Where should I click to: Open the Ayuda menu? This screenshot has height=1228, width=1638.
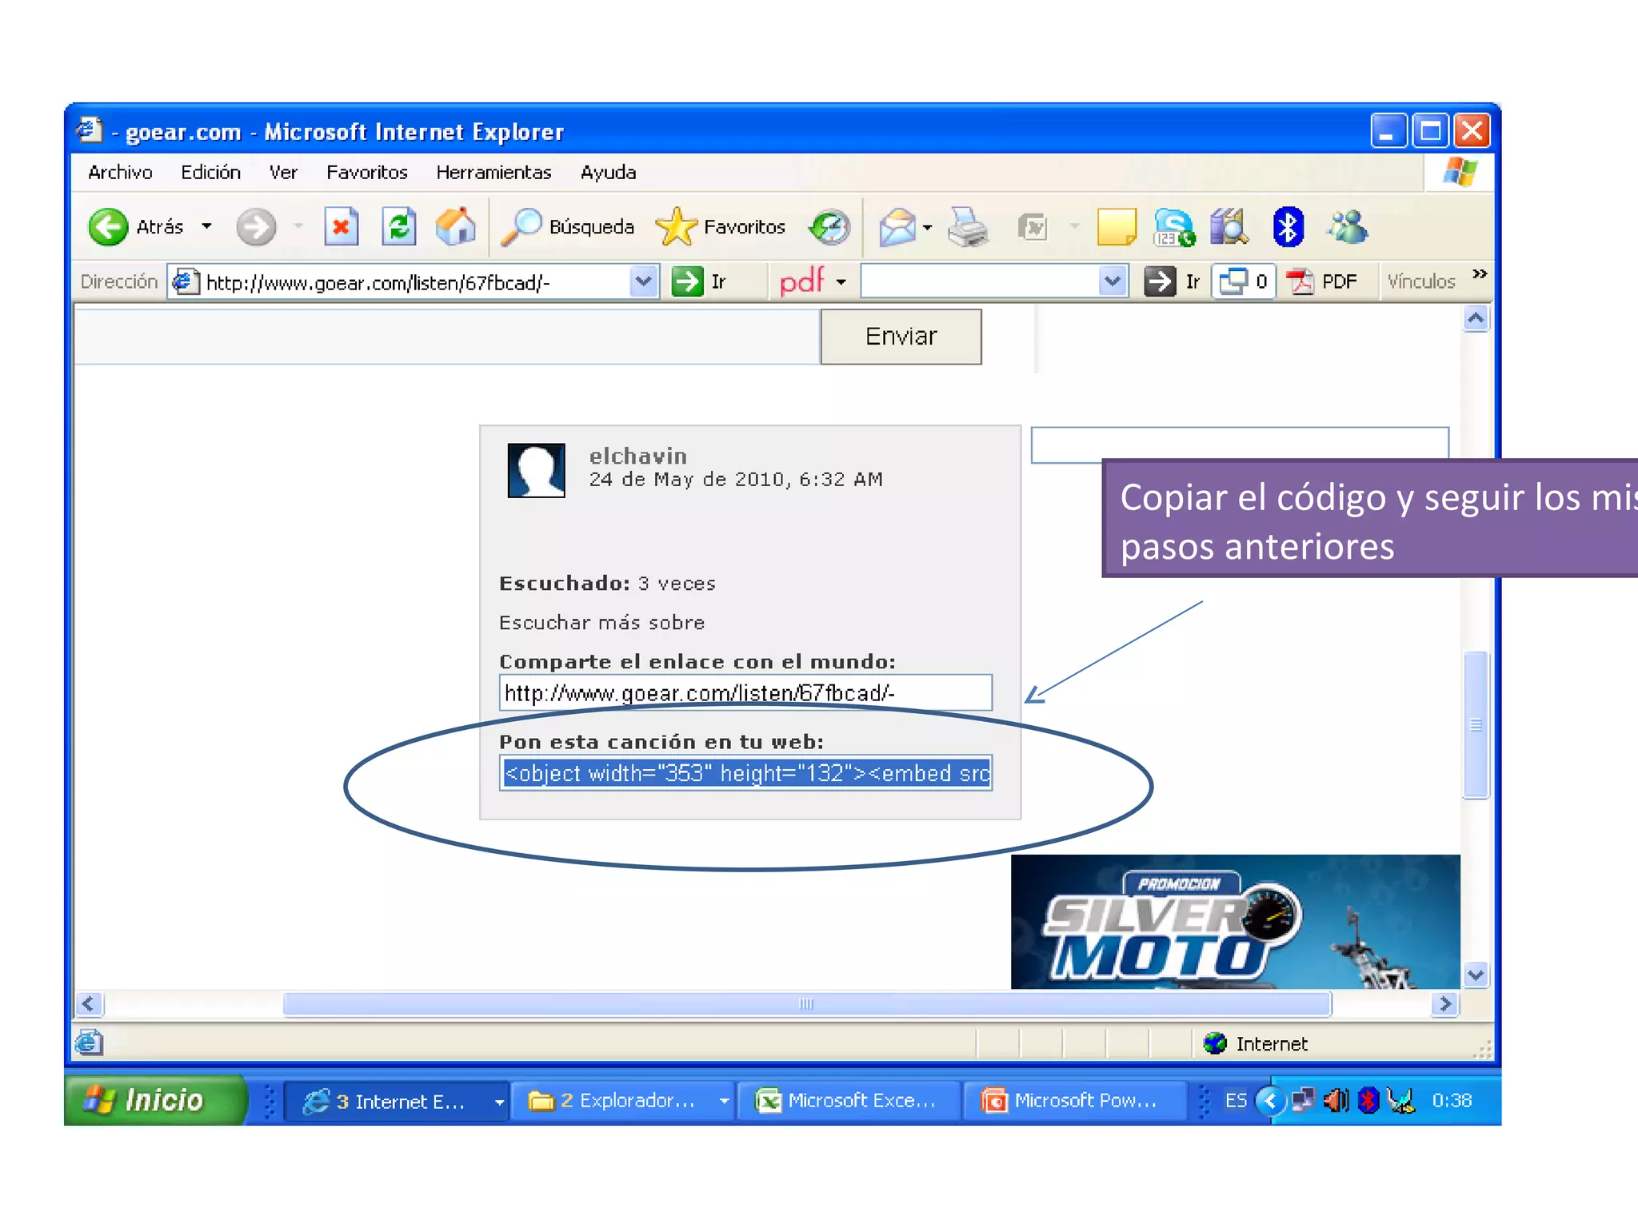coord(608,172)
